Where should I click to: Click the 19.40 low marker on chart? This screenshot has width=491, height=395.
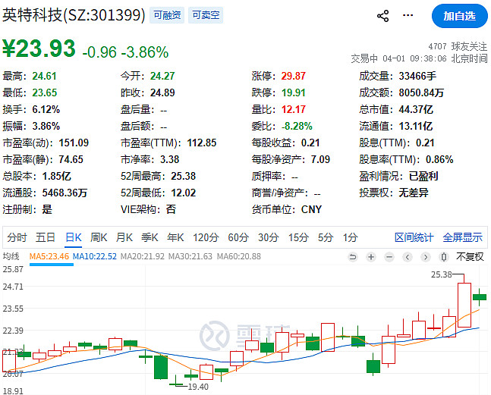pyautogui.click(x=198, y=387)
